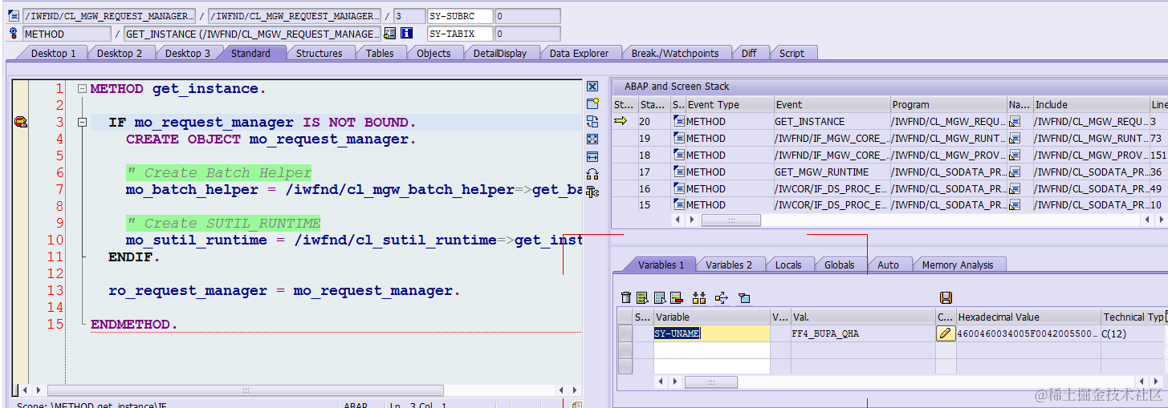
Task: Open the Structures tab
Action: (319, 53)
